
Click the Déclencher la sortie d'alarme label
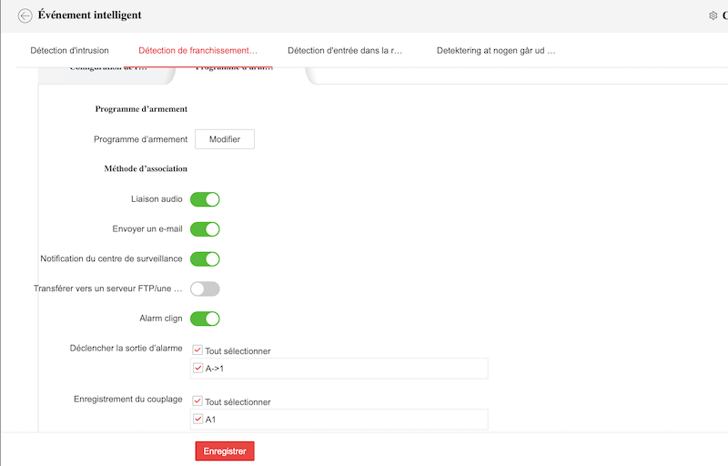[126, 348]
